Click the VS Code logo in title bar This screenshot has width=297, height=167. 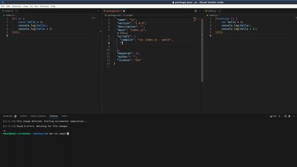pyautogui.click(x=2, y=2)
